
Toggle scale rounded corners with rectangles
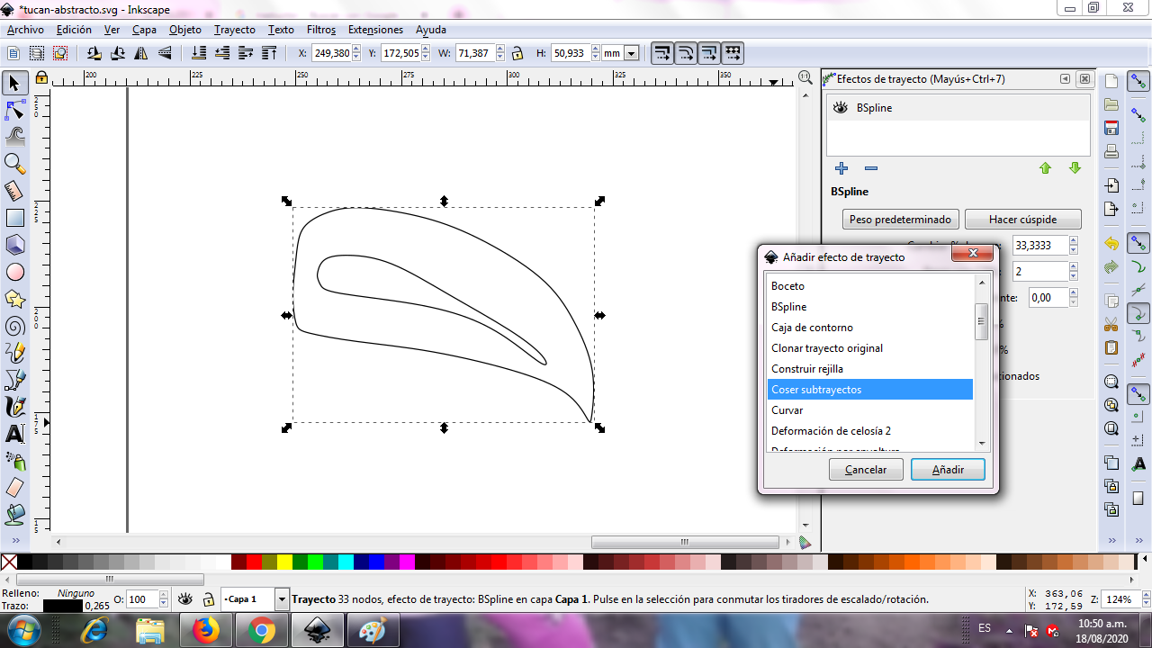tap(685, 53)
